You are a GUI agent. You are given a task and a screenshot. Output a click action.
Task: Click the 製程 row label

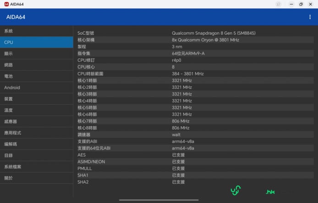click(x=82, y=47)
